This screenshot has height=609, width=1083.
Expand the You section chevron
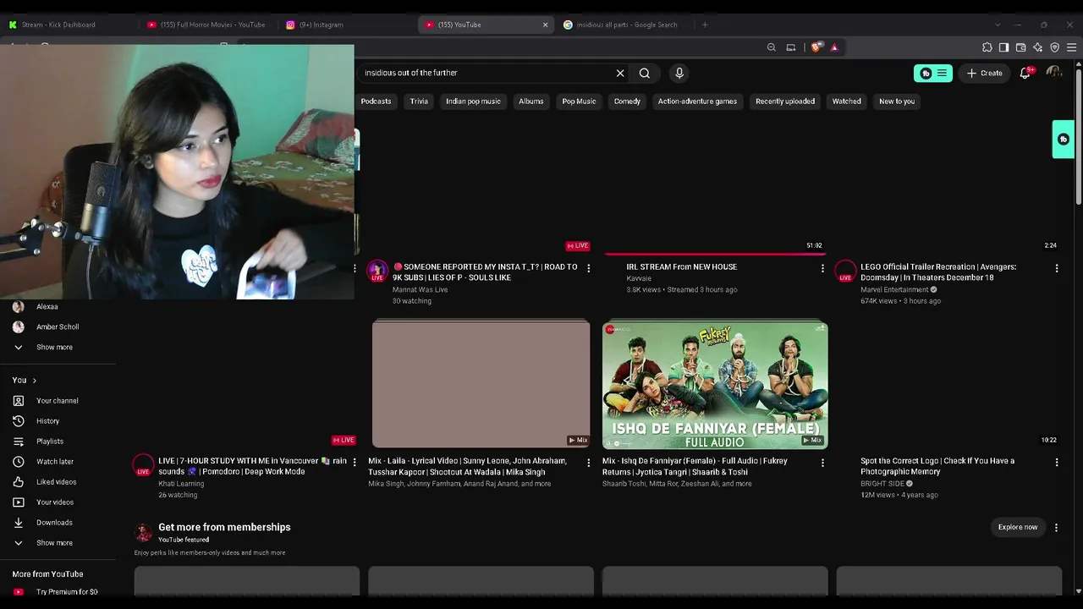point(34,381)
